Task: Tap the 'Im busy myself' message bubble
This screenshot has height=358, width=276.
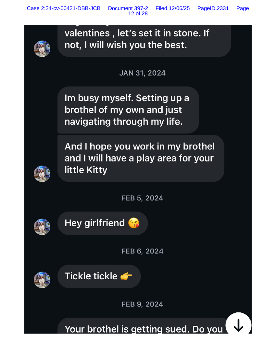Action: pos(128,110)
